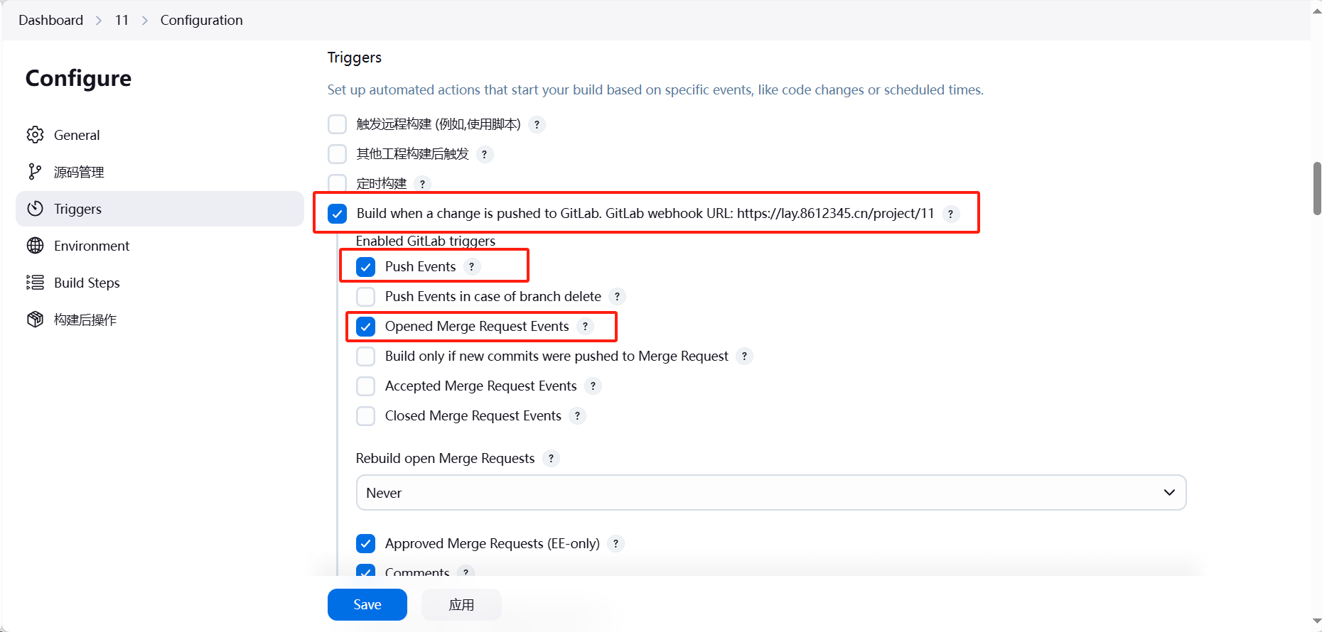1322x632 pixels.
Task: Check Build only if new commits pushed
Action: pos(365,356)
